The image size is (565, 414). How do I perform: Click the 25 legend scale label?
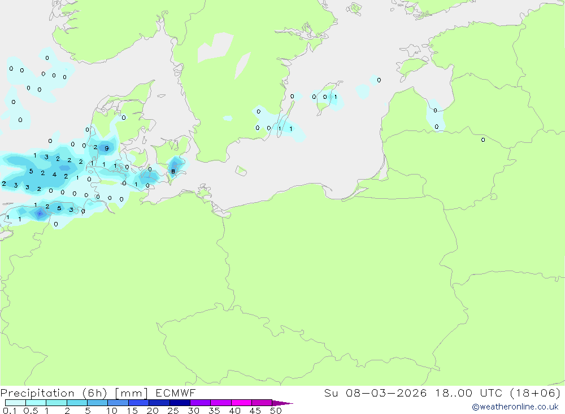click(x=173, y=411)
